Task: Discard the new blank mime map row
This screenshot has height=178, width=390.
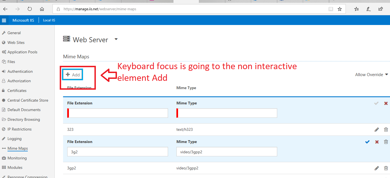Action: coord(386,103)
